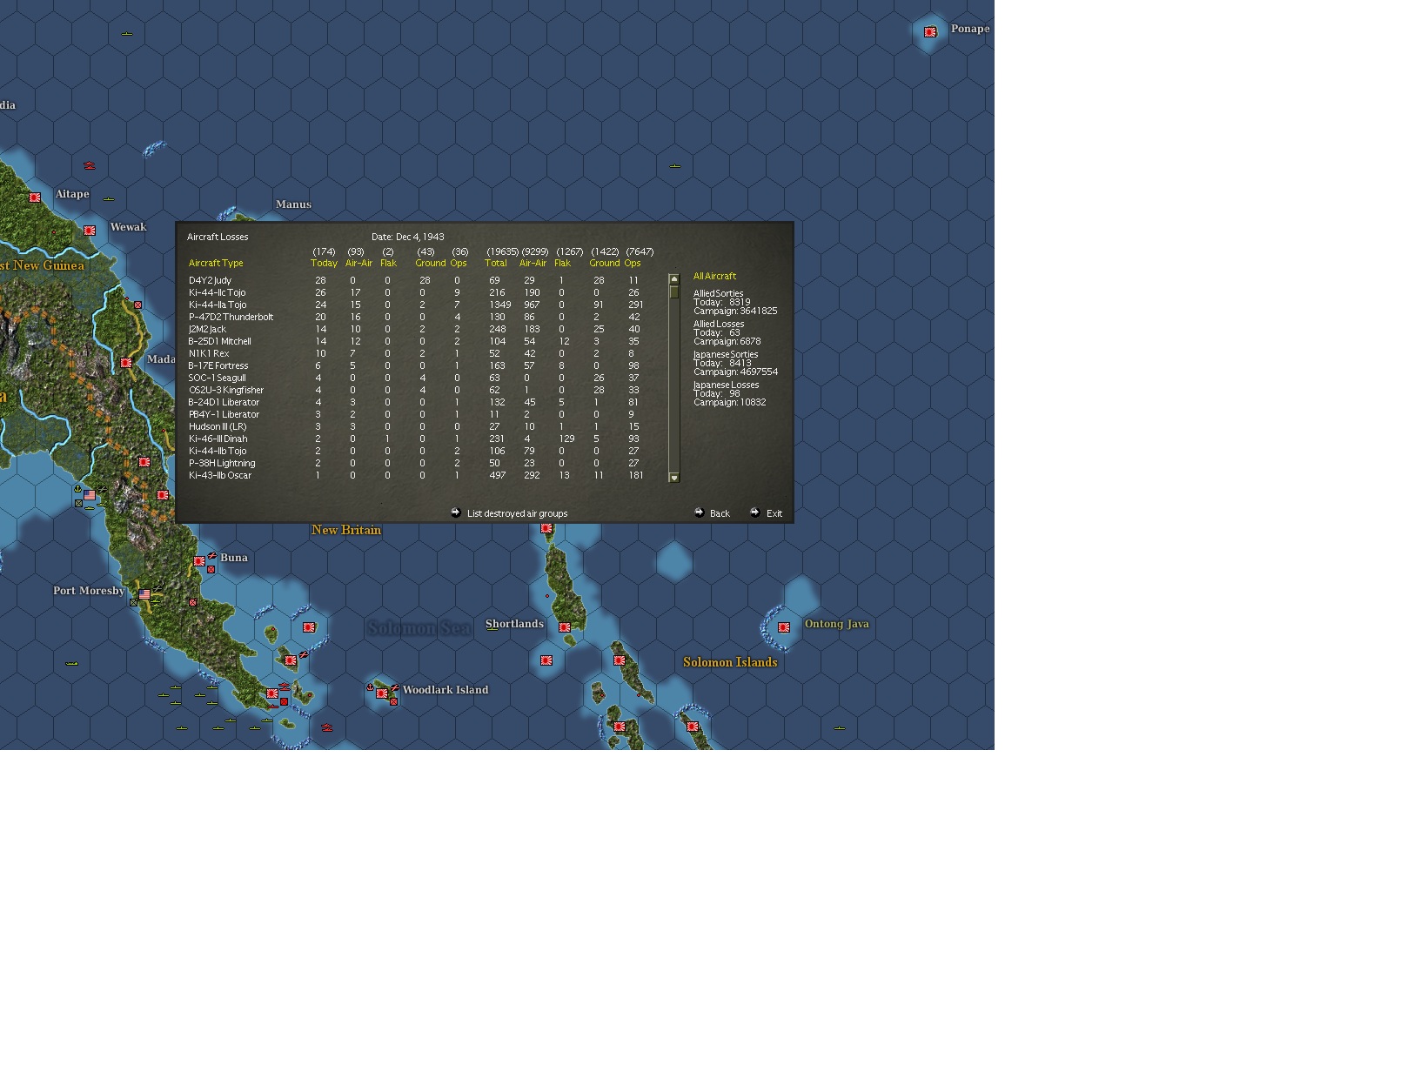Click the Japanese base in the Solomon Islands
This screenshot has width=1427, height=1065.
click(x=693, y=725)
